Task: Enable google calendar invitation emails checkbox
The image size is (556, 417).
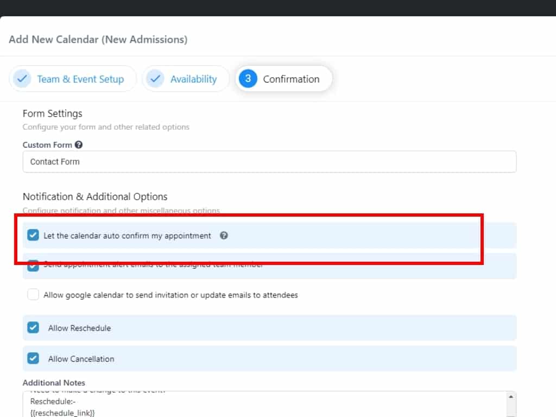Action: [33, 295]
